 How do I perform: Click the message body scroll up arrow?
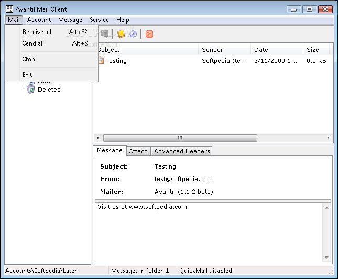[x=326, y=208]
